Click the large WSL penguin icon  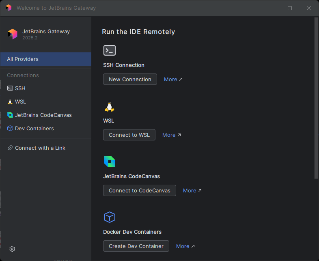110,107
